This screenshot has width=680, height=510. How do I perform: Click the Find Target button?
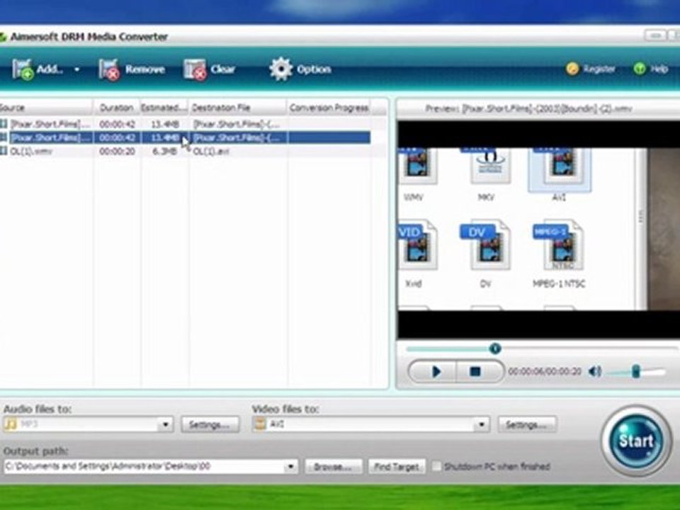tap(397, 467)
